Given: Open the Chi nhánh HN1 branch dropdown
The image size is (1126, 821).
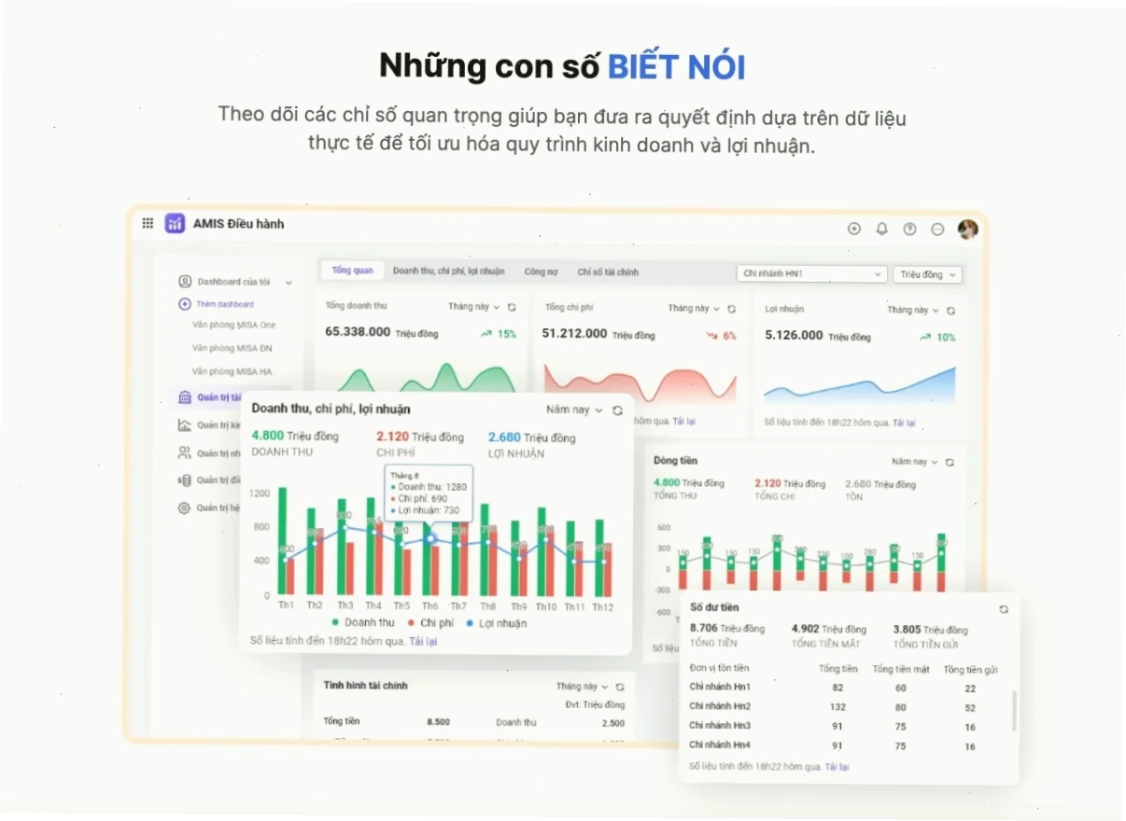Looking at the screenshot, I should tap(810, 273).
